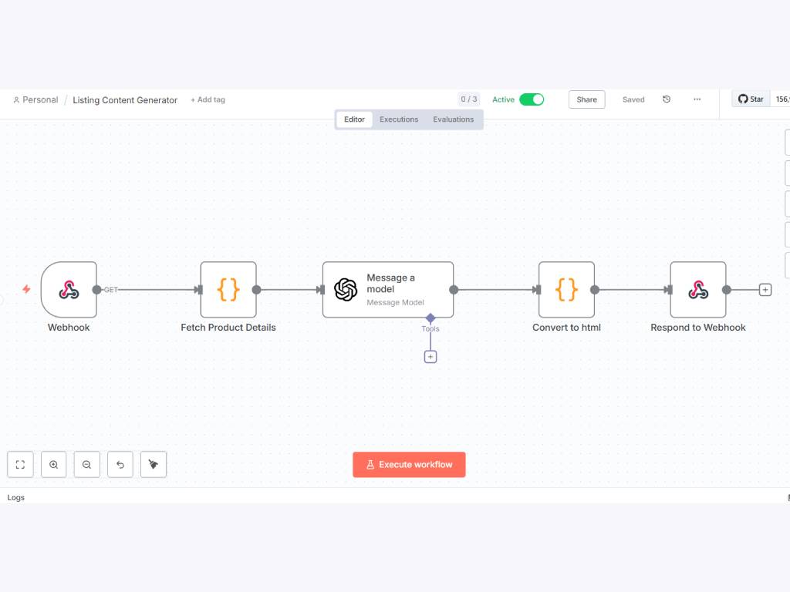Click the zoom to fit icon
790x592 pixels.
coord(21,465)
